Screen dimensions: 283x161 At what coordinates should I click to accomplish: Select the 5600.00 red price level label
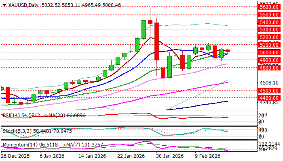click(x=270, y=7)
